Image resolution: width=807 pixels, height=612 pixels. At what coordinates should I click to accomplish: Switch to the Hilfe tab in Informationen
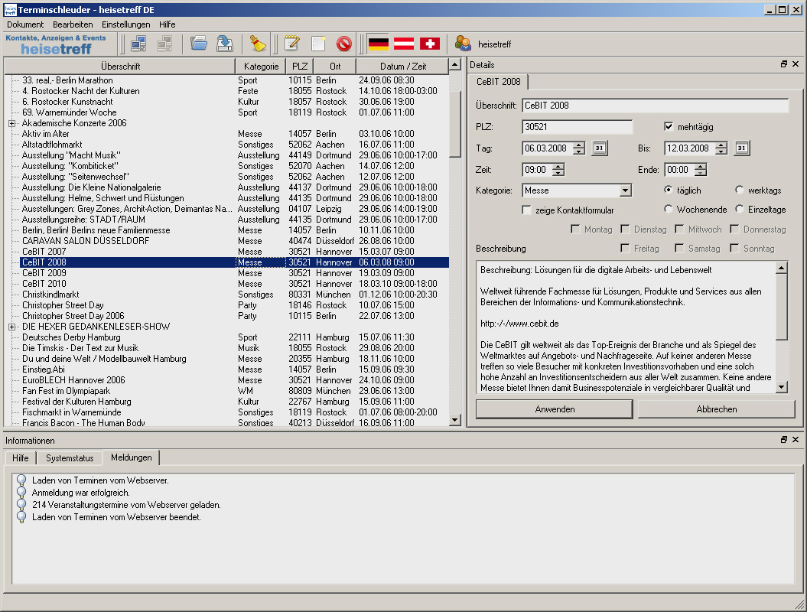(x=21, y=458)
